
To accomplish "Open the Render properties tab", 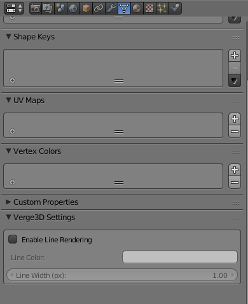I will [36, 8].
